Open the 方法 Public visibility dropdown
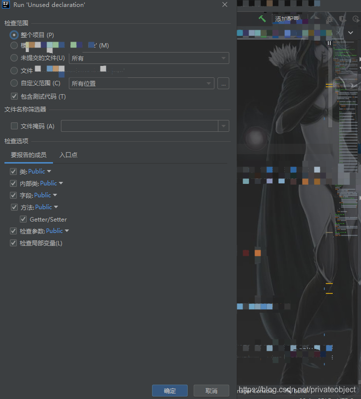 click(x=47, y=207)
